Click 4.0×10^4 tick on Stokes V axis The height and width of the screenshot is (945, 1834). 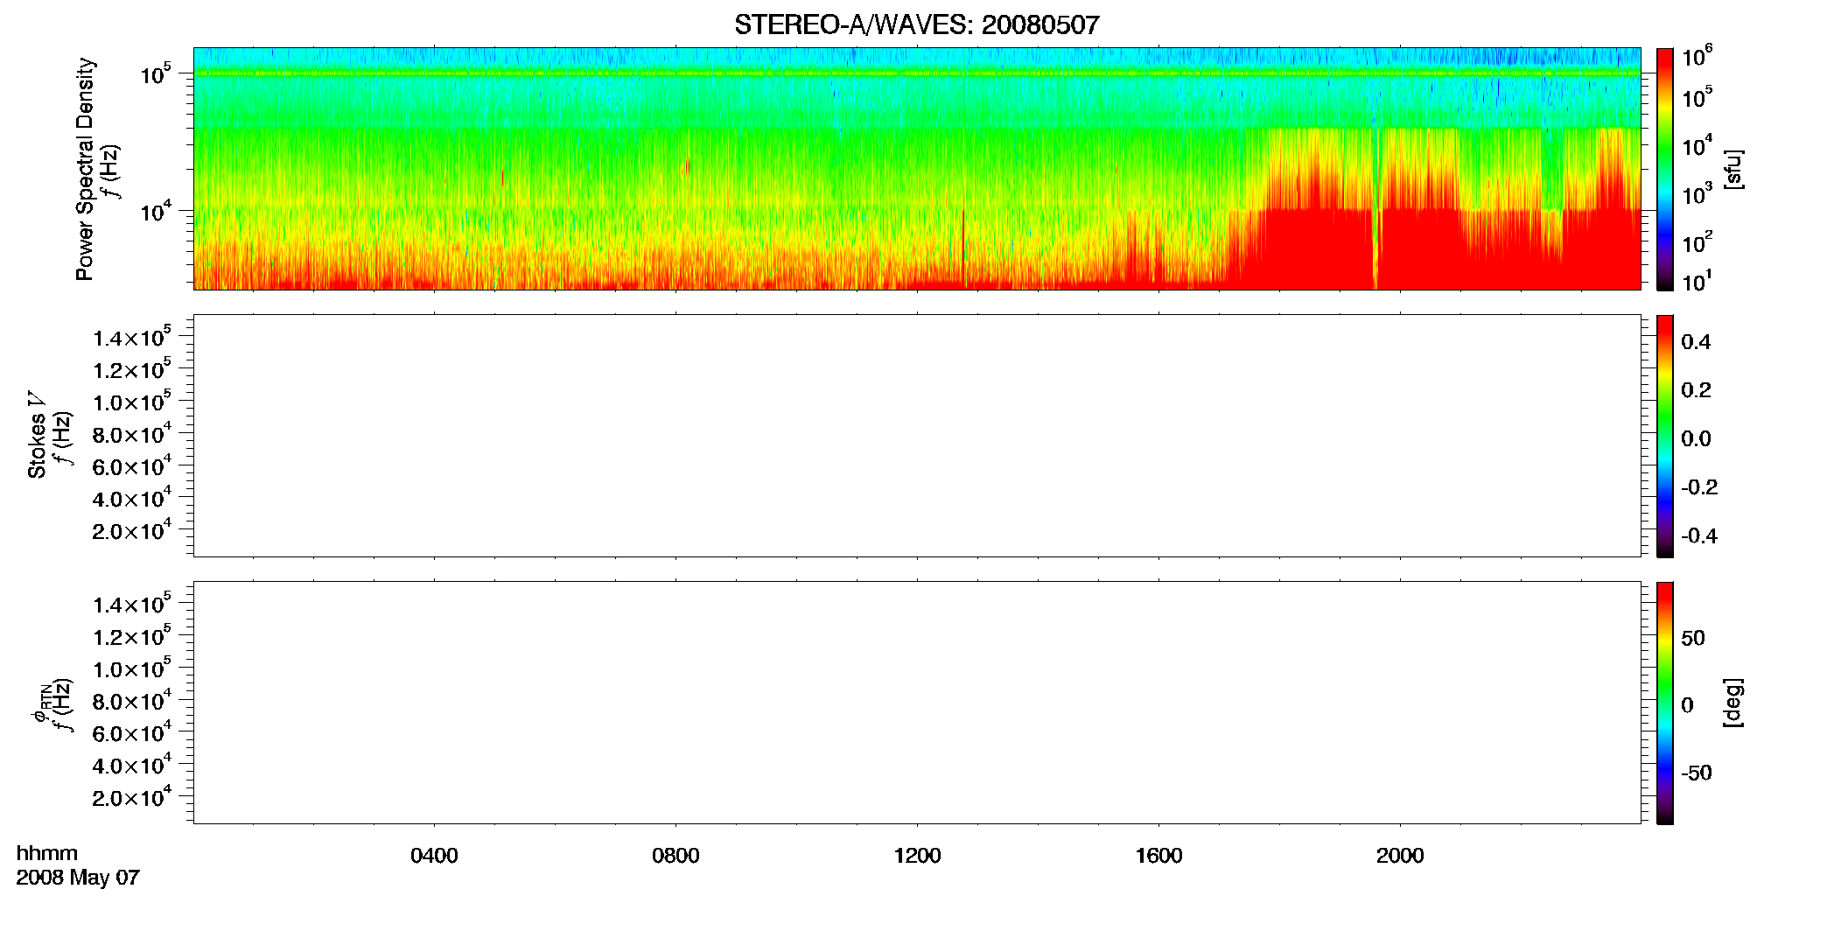pyautogui.click(x=132, y=499)
